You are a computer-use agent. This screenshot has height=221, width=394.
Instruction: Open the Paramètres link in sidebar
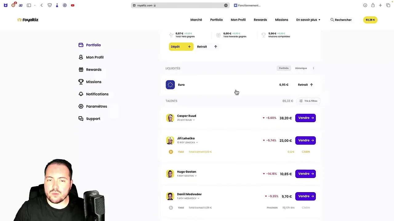point(97,106)
